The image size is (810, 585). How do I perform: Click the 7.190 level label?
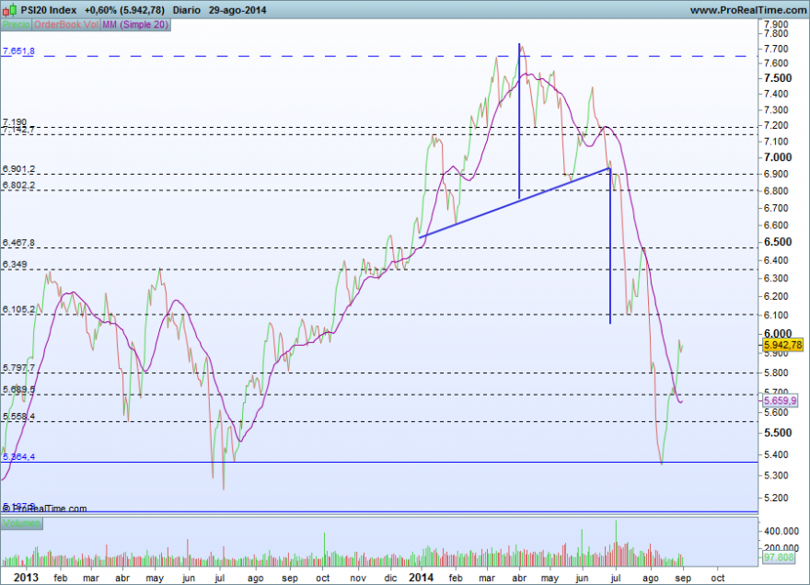15,122
